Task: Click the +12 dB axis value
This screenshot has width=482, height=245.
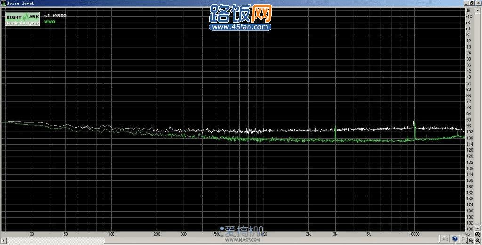Action: [x=468, y=16]
